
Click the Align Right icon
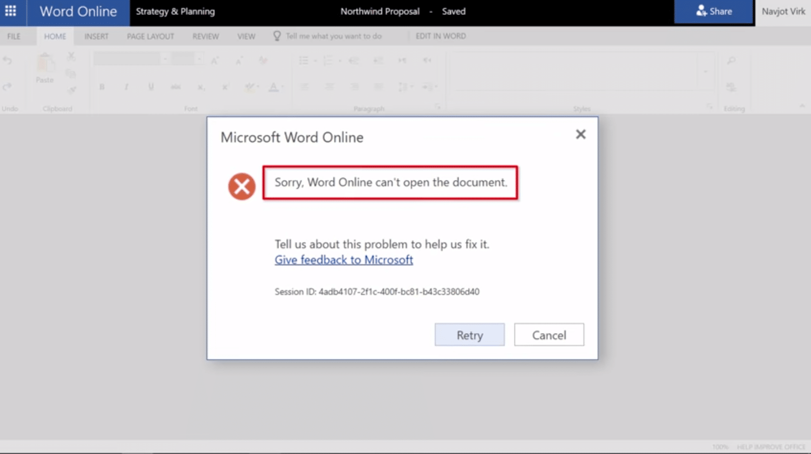tap(354, 87)
